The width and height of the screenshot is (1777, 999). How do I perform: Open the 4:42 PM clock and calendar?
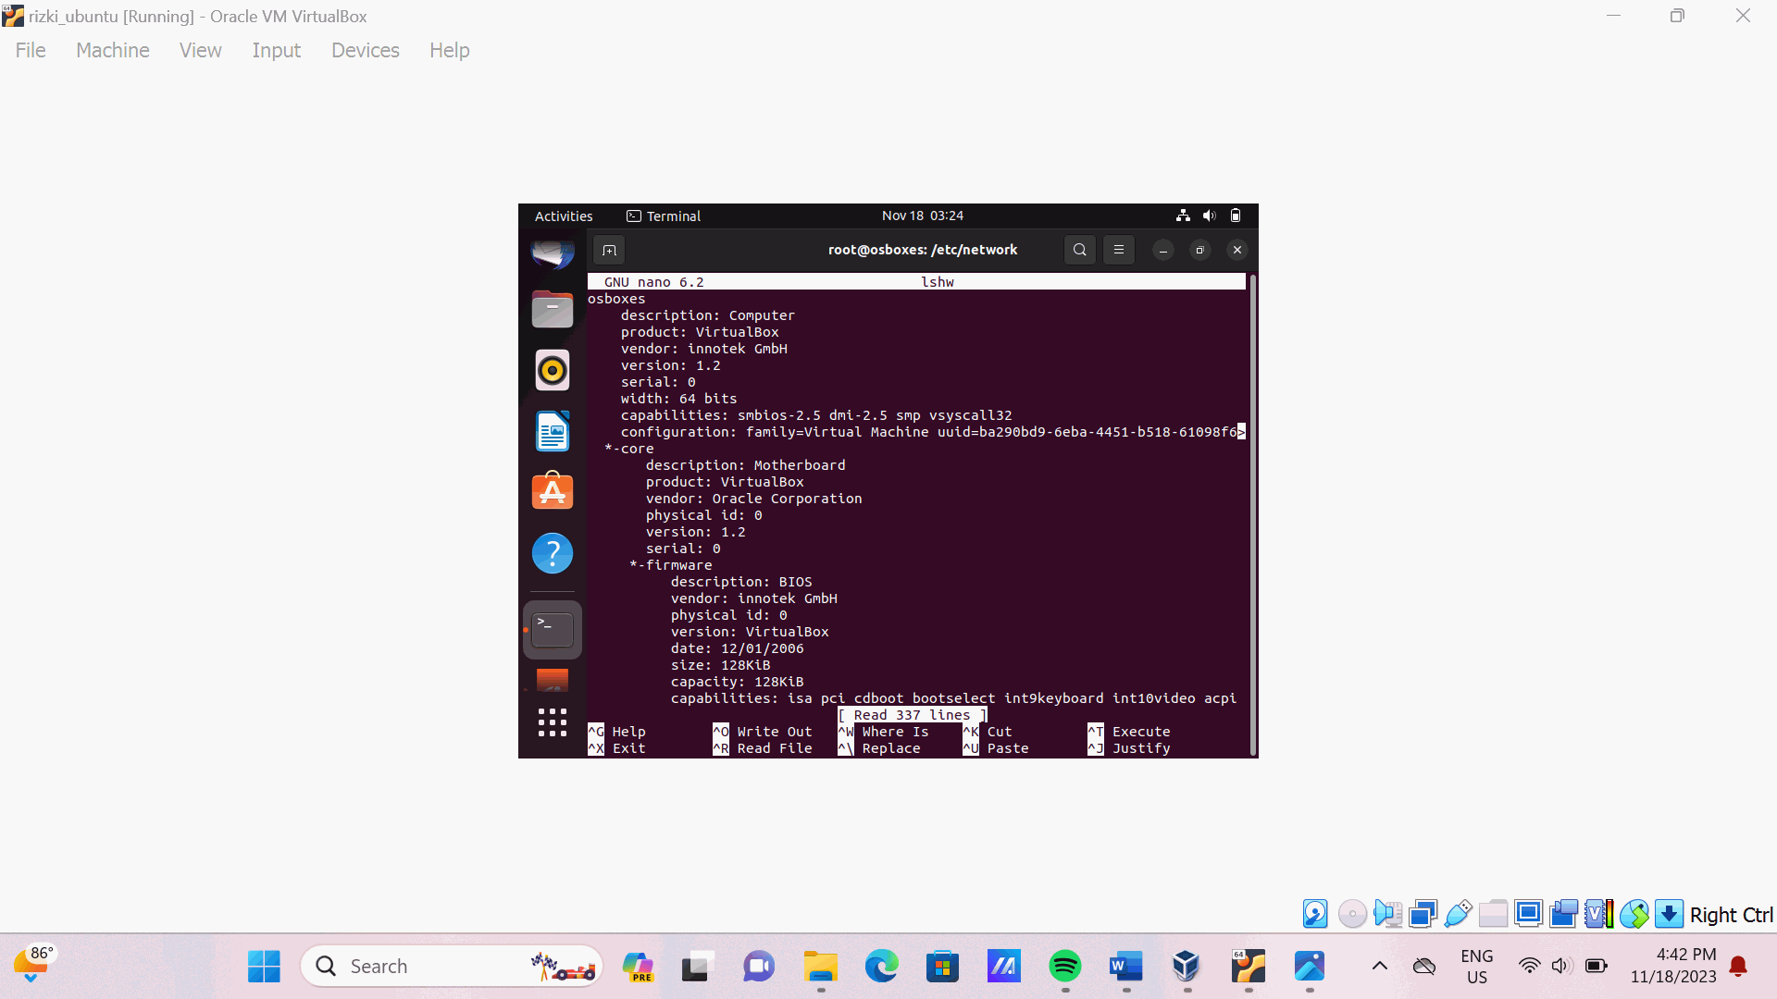1673,966
